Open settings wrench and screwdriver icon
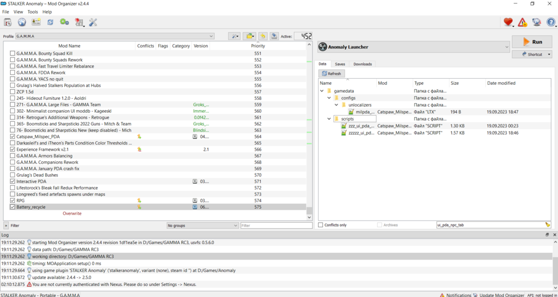558x297 pixels. point(93,22)
